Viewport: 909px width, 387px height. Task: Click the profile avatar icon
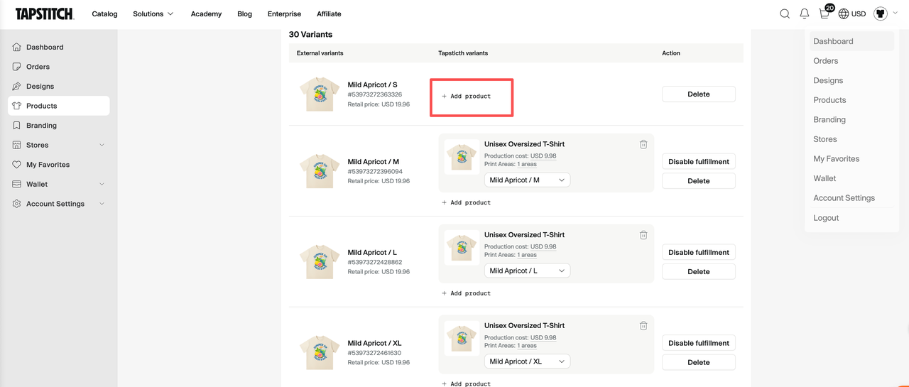click(x=881, y=13)
